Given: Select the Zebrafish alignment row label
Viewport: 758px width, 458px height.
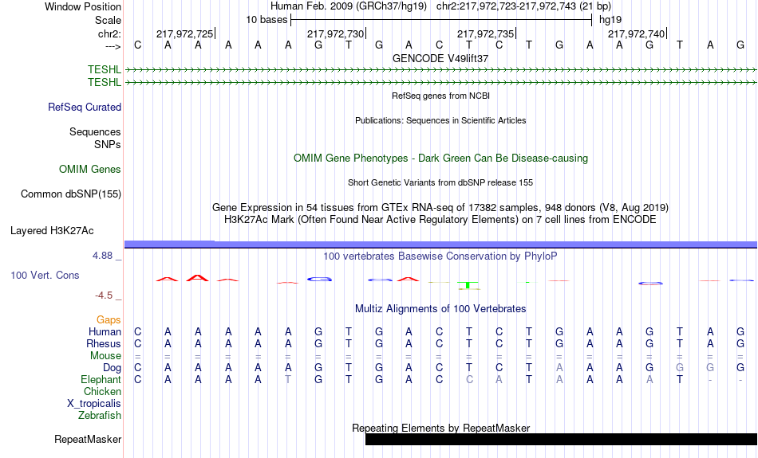Looking at the screenshot, I should click(100, 415).
